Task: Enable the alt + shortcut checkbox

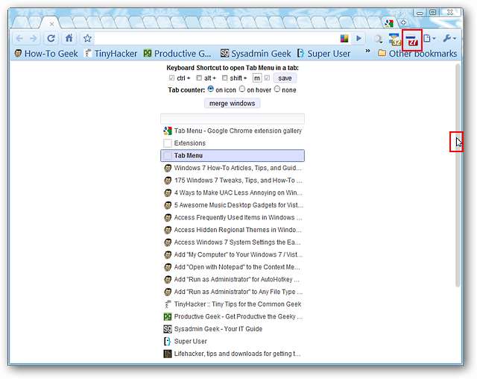Action: tap(198, 78)
